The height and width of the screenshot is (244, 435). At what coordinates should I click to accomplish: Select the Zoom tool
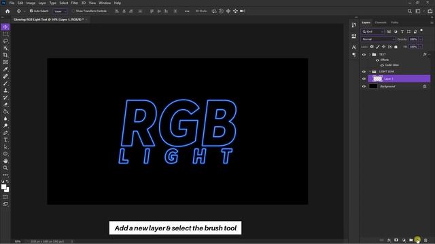tap(5, 168)
